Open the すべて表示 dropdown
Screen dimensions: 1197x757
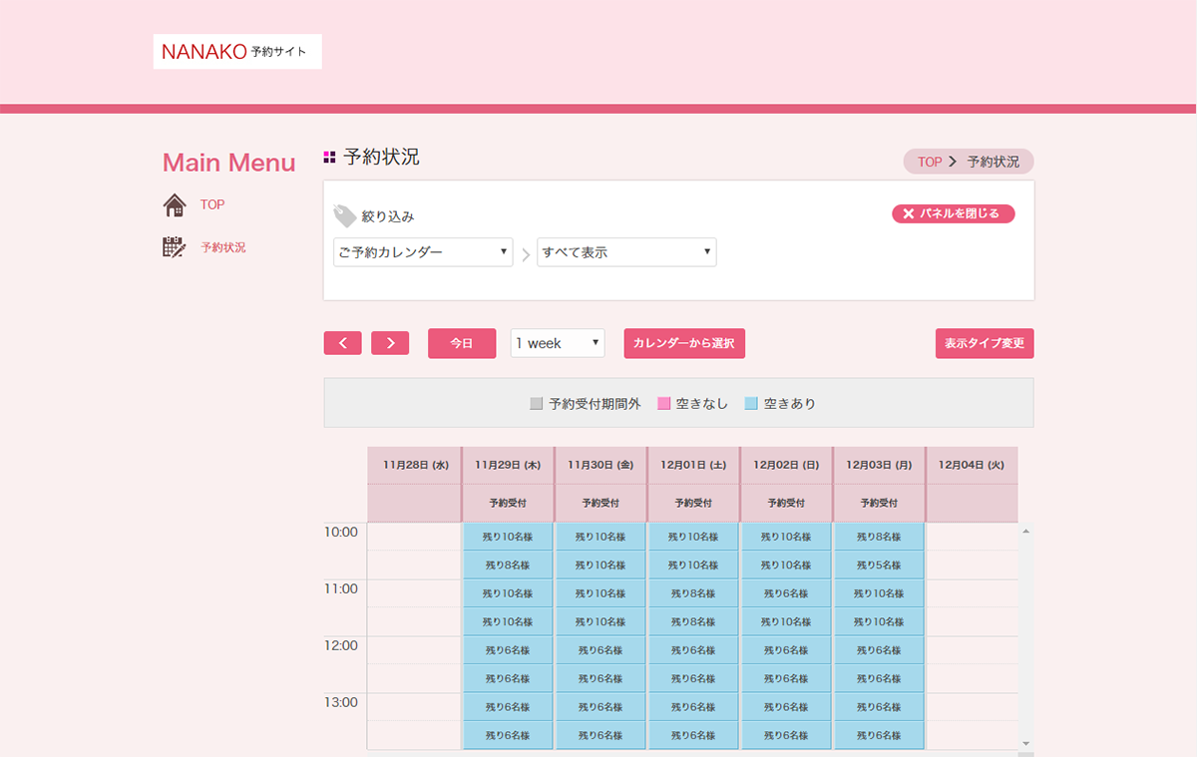pyautogui.click(x=626, y=252)
